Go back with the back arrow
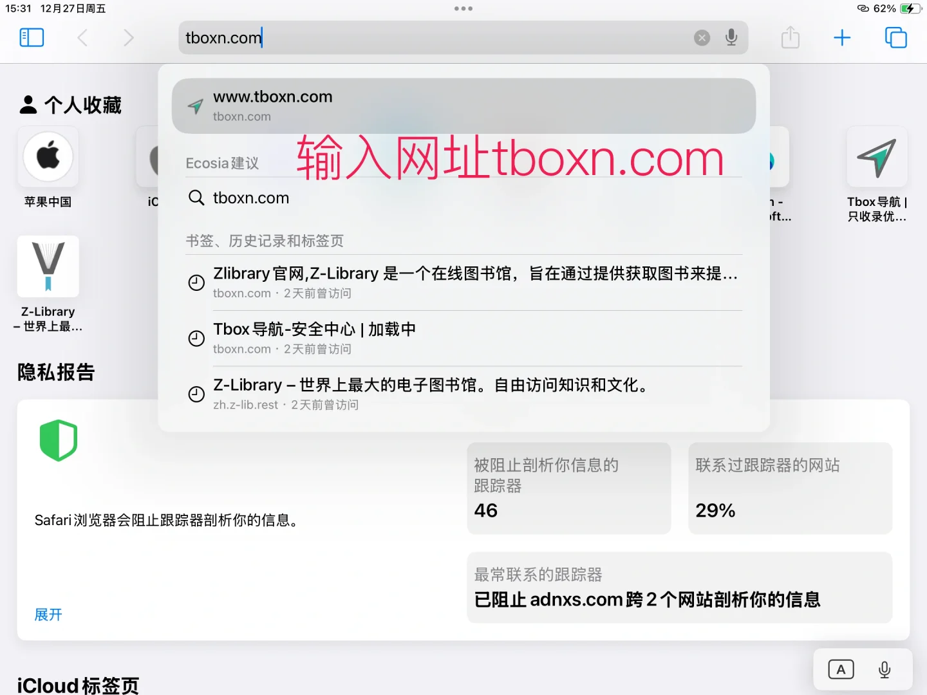Viewport: 927px width, 695px height. click(82, 37)
